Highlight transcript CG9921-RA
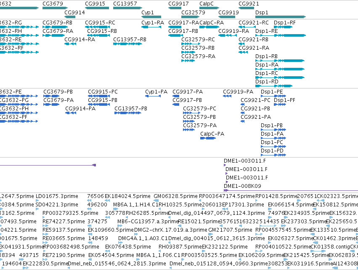 [243, 52]
